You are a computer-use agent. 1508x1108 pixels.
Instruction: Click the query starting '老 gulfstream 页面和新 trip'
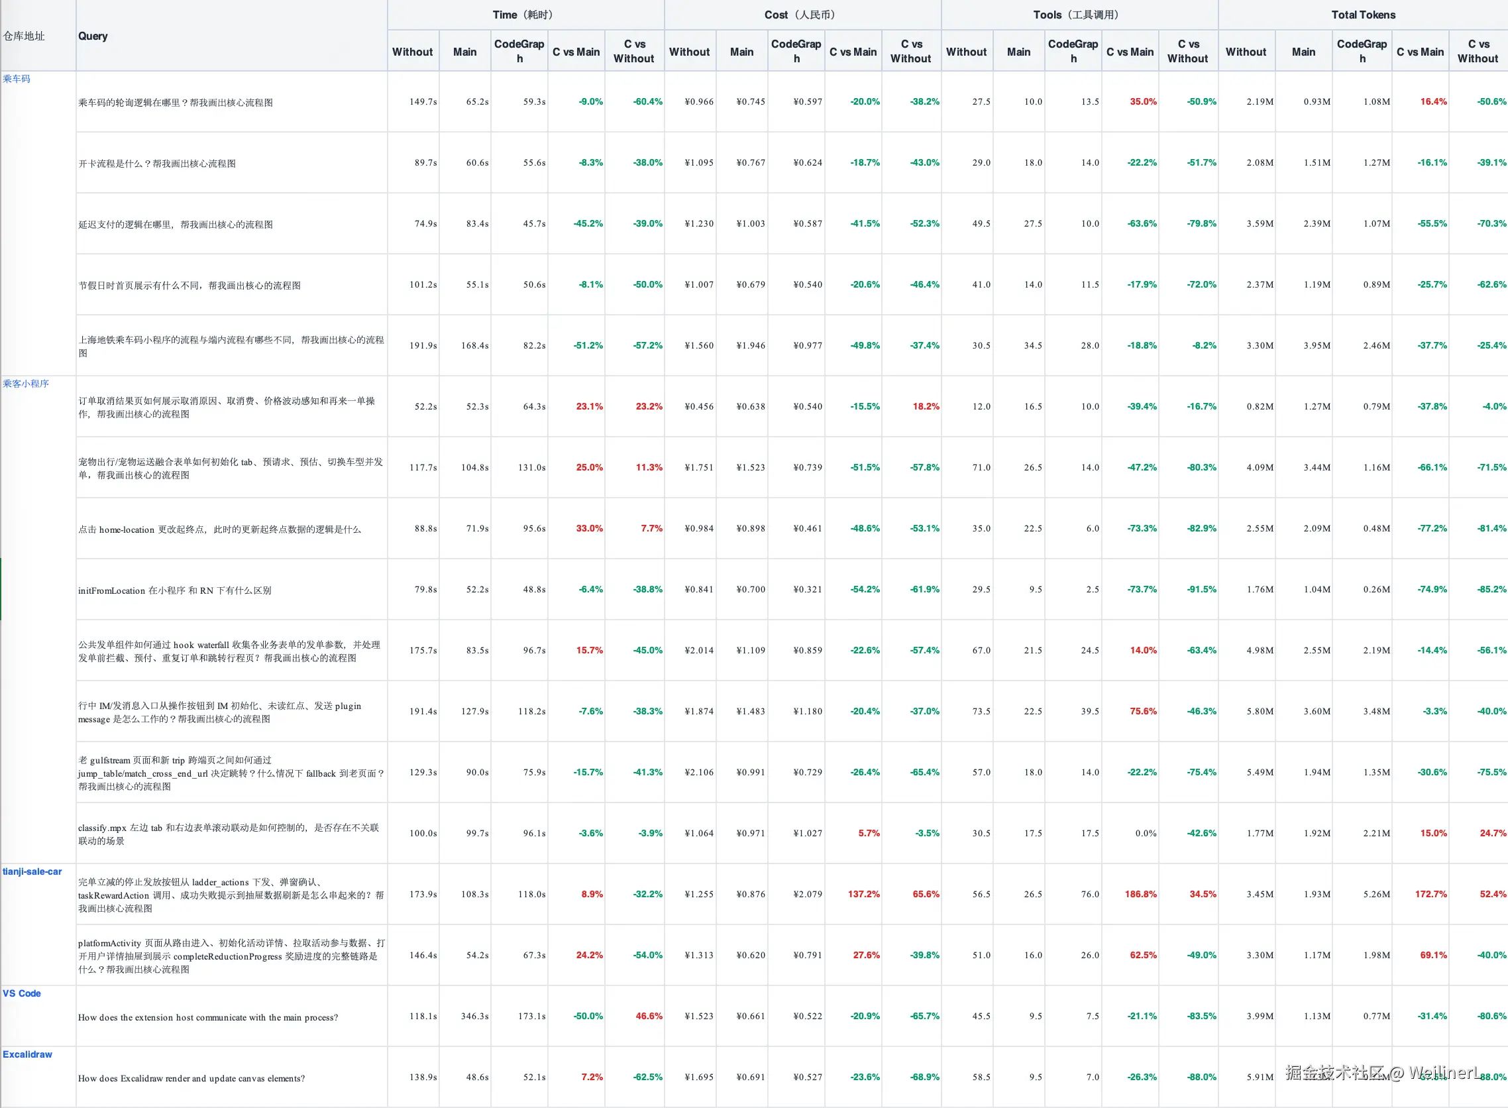pos(231,773)
